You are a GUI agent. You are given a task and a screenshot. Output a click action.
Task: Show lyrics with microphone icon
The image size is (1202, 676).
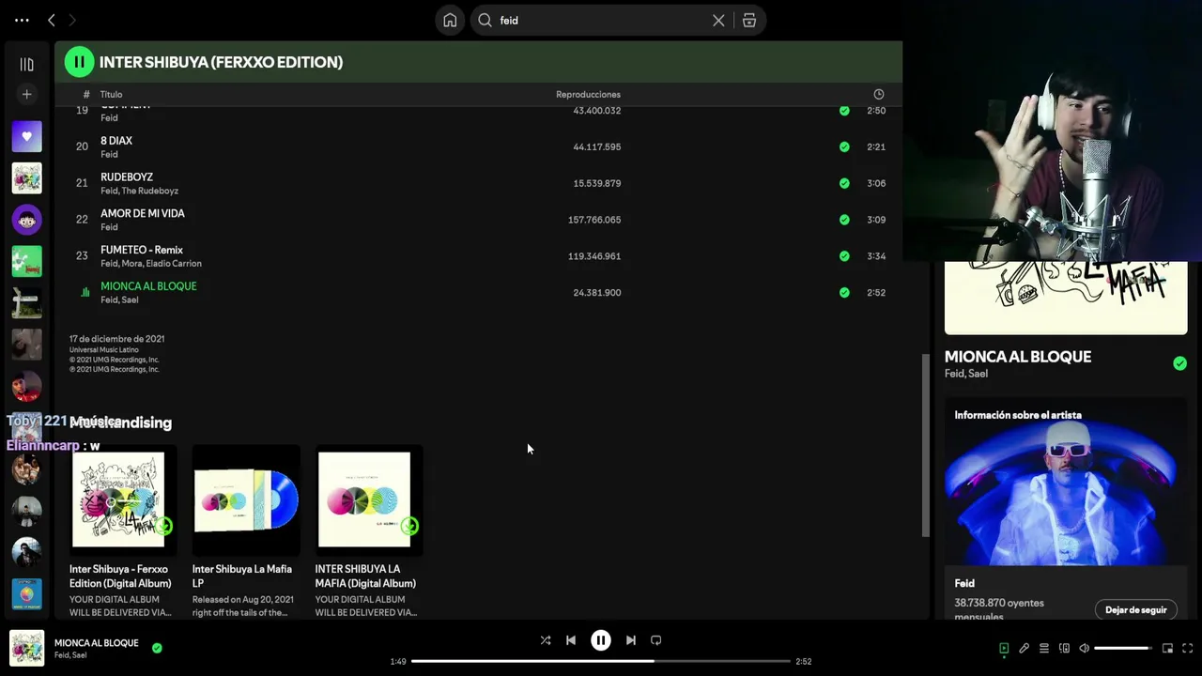coord(1025,648)
